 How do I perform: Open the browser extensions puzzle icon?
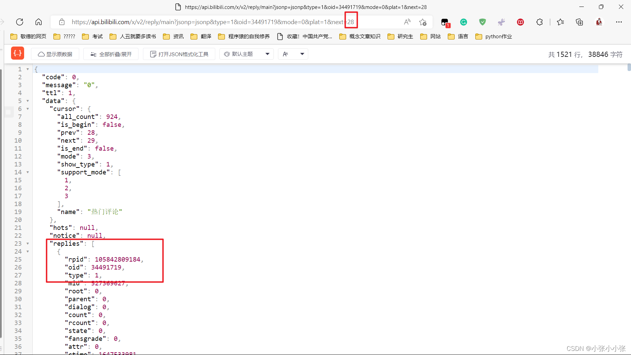(x=539, y=22)
